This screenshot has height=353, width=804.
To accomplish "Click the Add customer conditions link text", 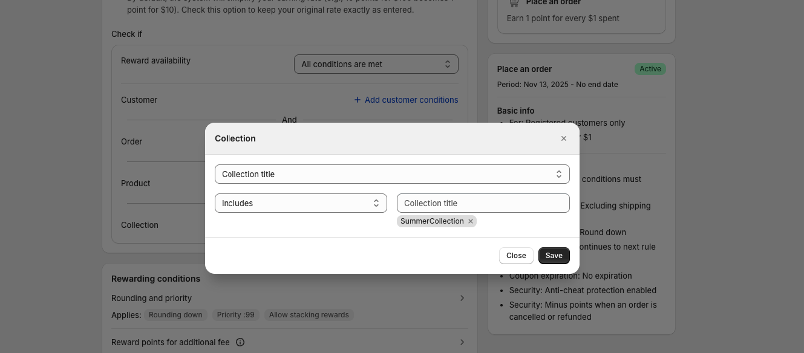I will (x=411, y=100).
